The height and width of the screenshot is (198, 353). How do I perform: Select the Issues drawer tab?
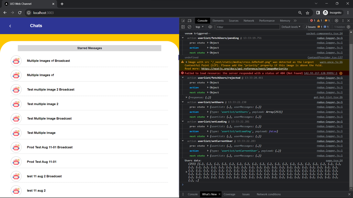click(x=246, y=194)
